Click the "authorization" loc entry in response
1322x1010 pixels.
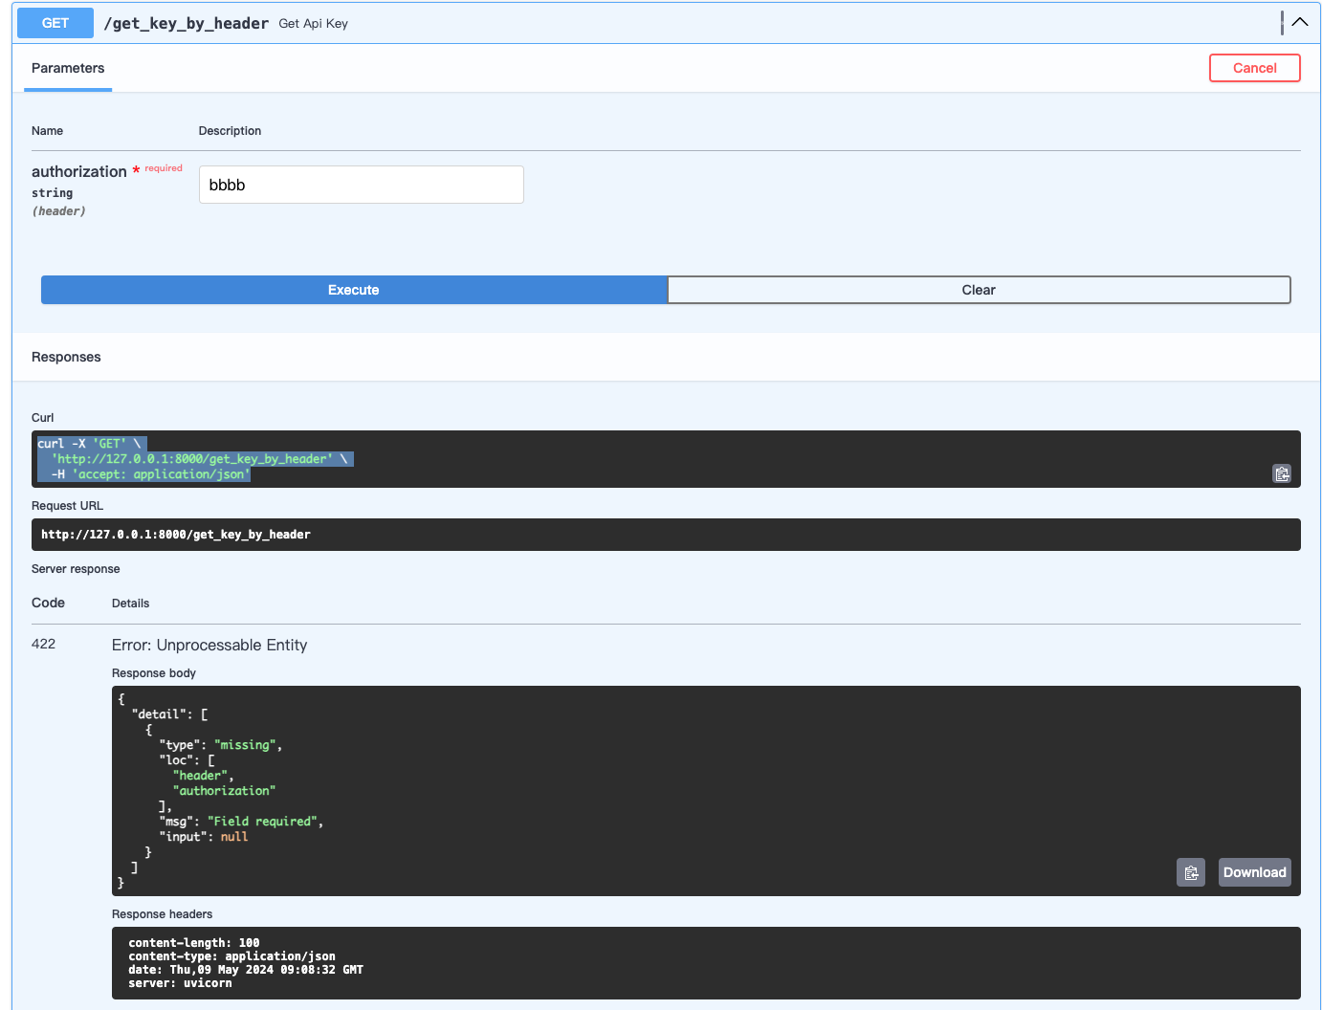click(224, 791)
